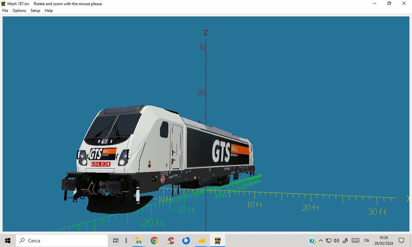Viewport: 412px width, 247px height.
Task: Minimize the Mesh 187.im window
Action: pos(375,3)
